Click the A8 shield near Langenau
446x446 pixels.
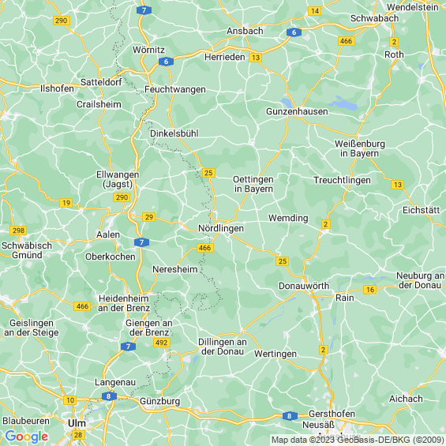[x=109, y=396]
